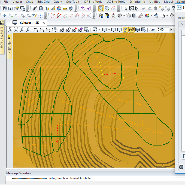Click the chain link icon

click(35, 8)
